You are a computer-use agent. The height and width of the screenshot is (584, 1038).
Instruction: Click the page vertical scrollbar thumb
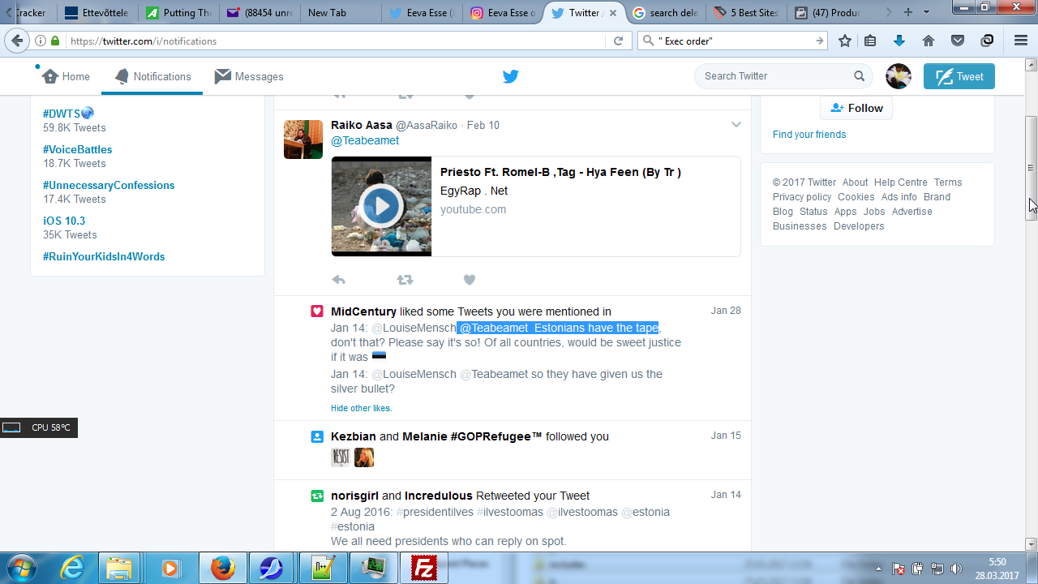[x=1032, y=167]
